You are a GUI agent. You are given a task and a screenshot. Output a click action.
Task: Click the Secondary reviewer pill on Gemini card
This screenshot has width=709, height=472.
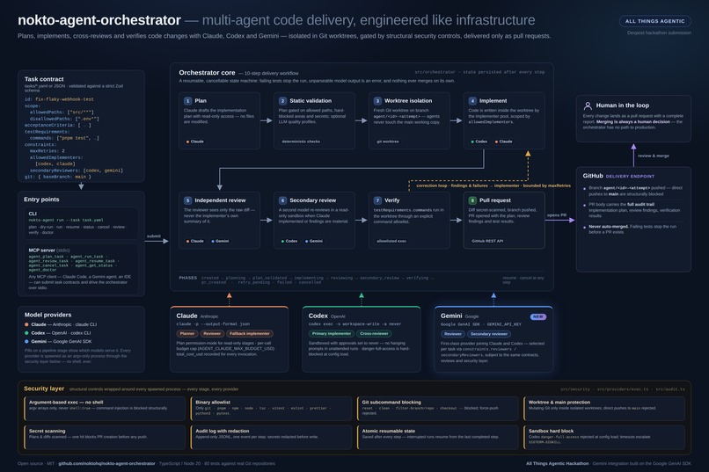[x=489, y=334]
